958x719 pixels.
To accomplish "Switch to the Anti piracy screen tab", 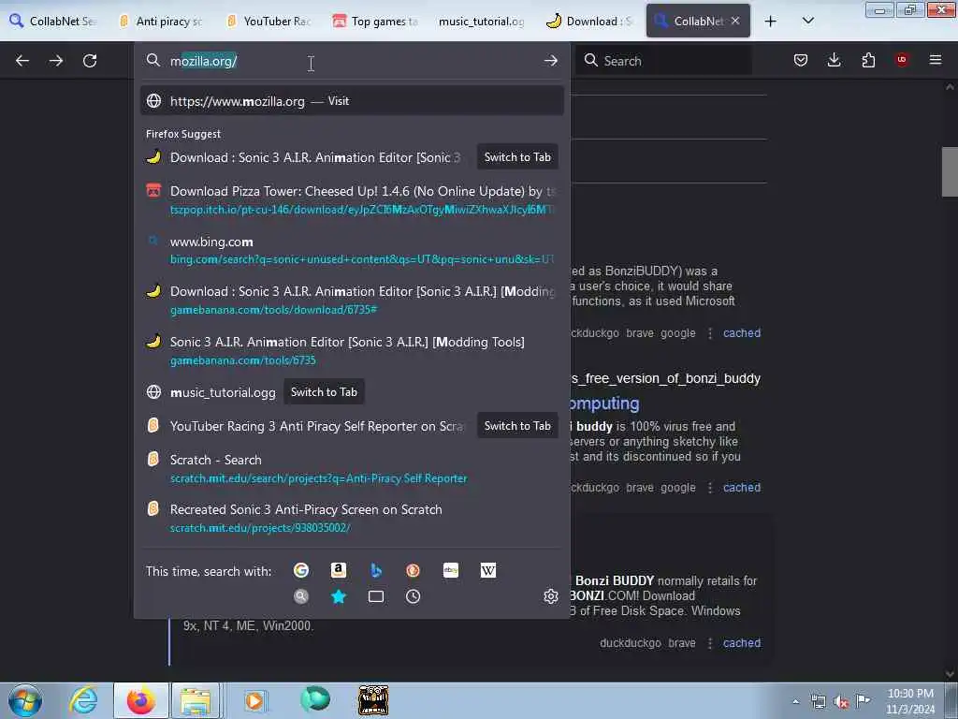I will pyautogui.click(x=163, y=21).
